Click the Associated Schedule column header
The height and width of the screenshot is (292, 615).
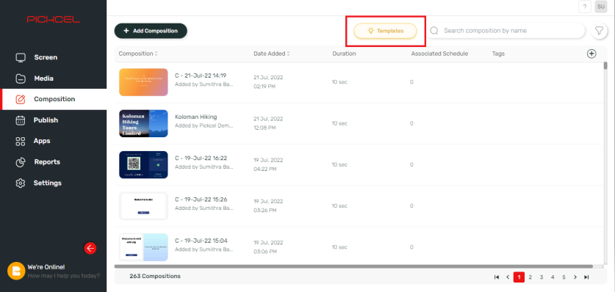tap(439, 54)
